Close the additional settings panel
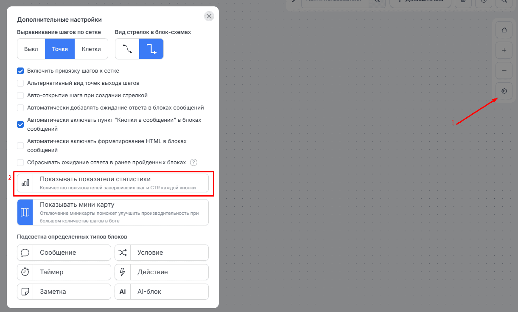This screenshot has height=312, width=518. click(209, 16)
